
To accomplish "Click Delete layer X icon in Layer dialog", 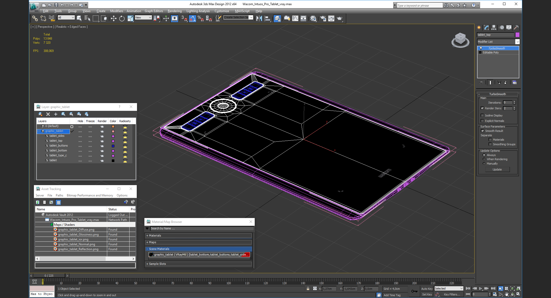I will coord(48,114).
